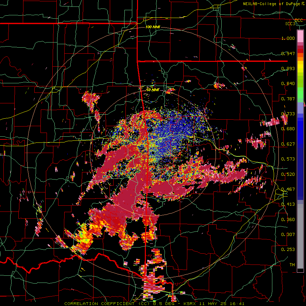Click the 0.520 legend value
Screen dimensions: 306x306
(288, 174)
